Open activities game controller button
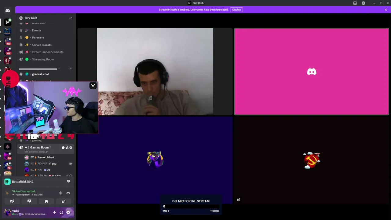 tap(46, 201)
